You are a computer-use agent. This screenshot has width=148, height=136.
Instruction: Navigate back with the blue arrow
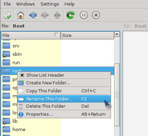[33, 15]
